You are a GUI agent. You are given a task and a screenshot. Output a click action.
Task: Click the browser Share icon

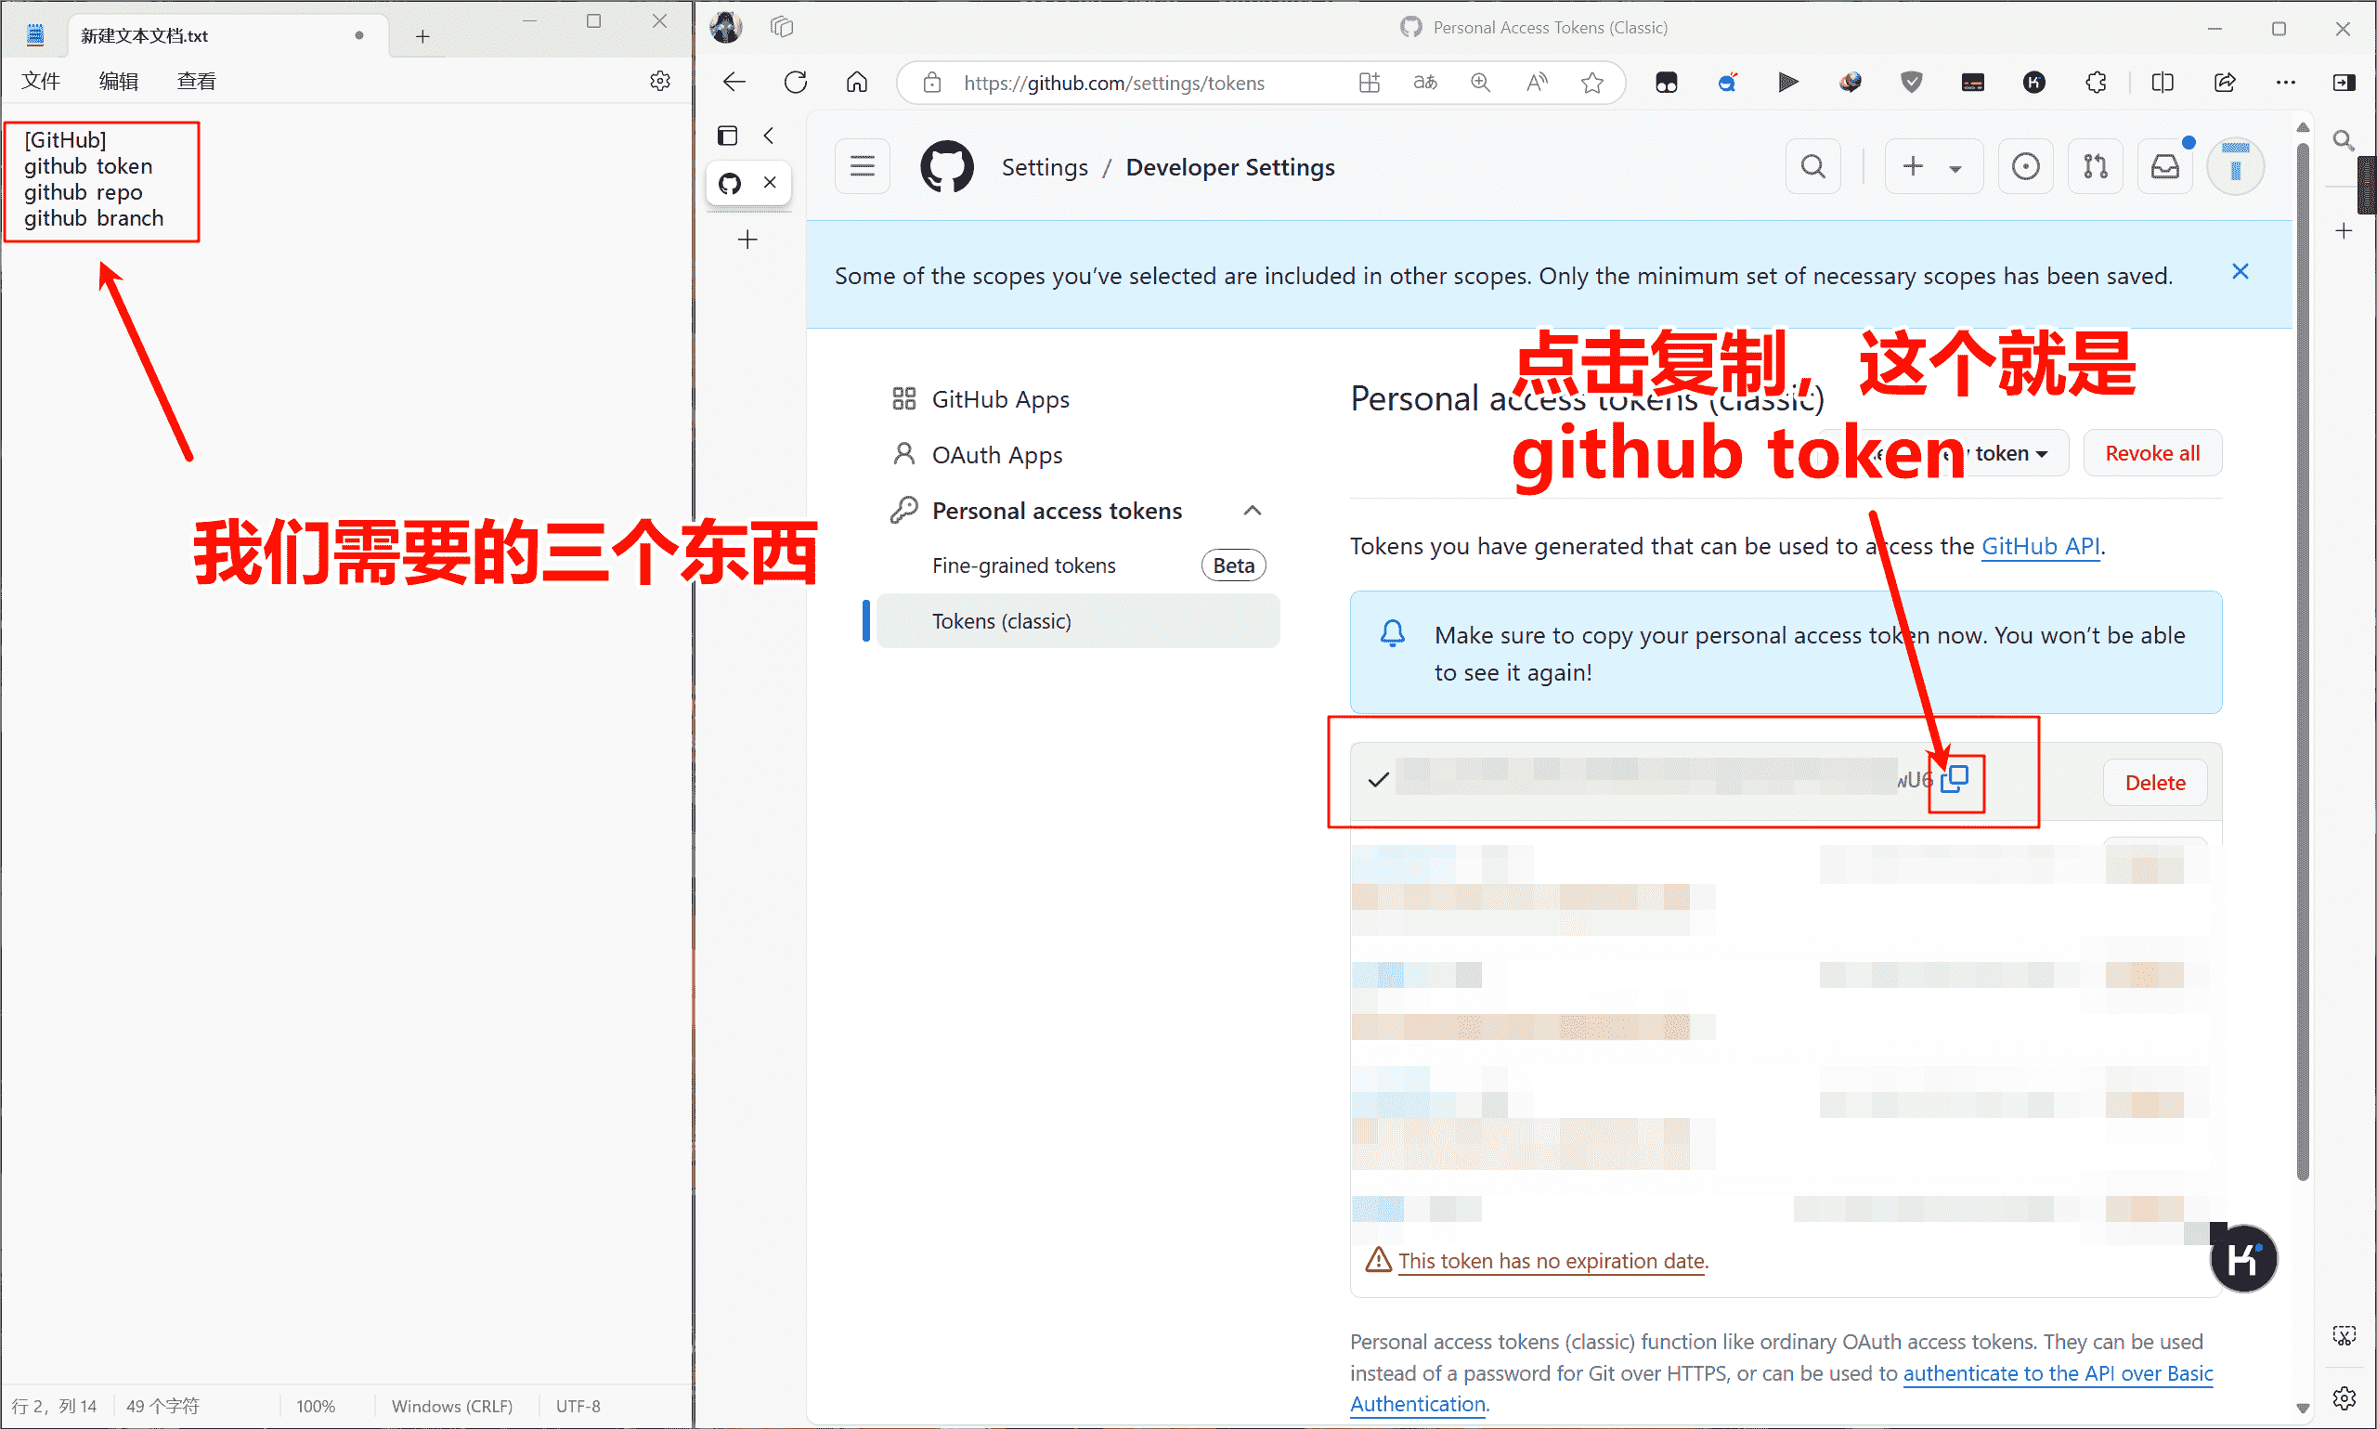pyautogui.click(x=2224, y=83)
